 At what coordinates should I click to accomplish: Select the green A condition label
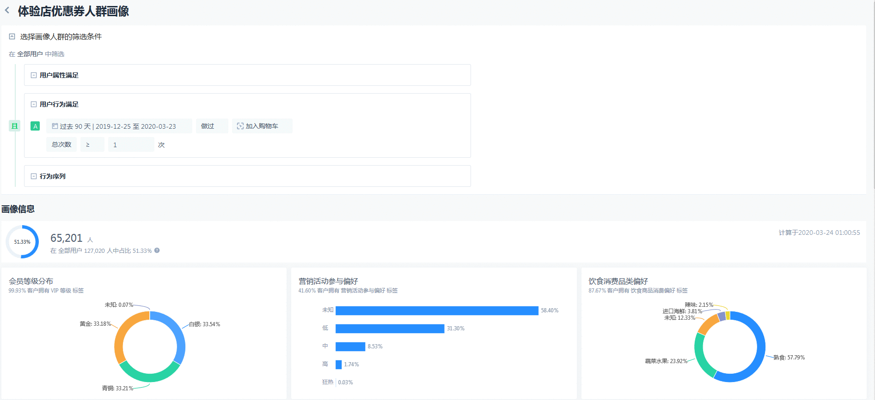(35, 126)
